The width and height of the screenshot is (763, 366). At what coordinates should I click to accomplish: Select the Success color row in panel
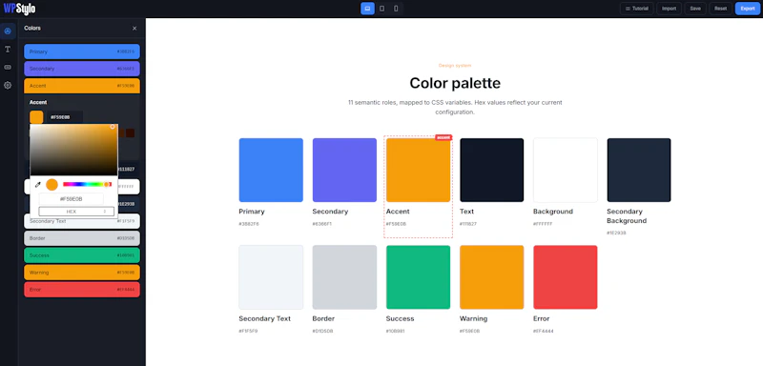(82, 255)
